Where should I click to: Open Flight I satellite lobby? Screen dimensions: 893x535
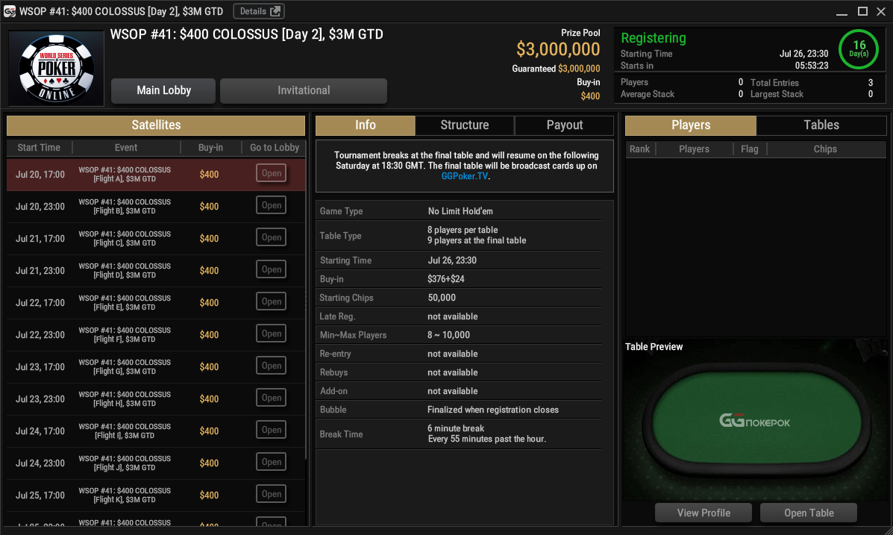click(x=271, y=431)
